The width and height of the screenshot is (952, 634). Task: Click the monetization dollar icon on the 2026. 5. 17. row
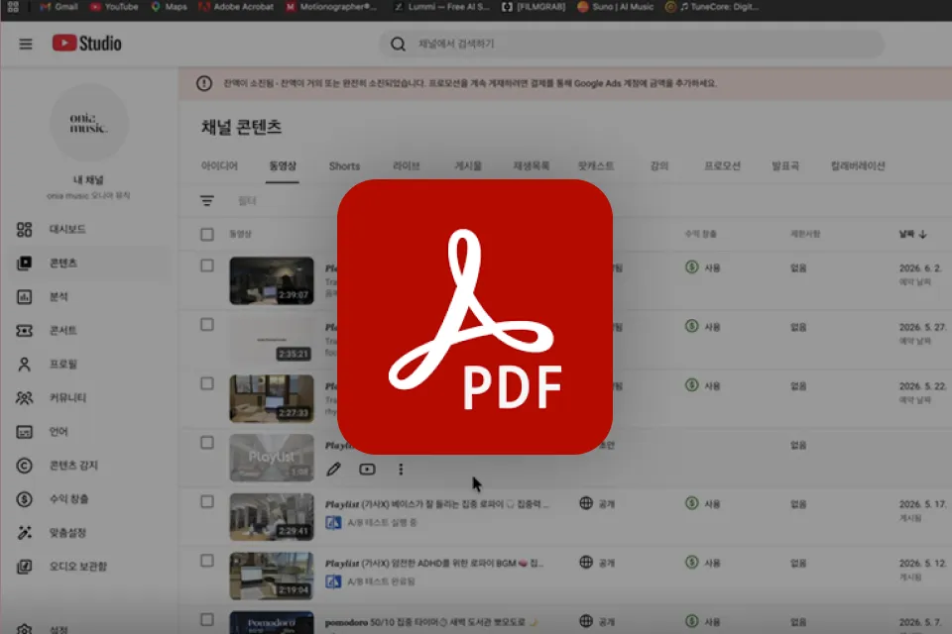pyautogui.click(x=691, y=503)
